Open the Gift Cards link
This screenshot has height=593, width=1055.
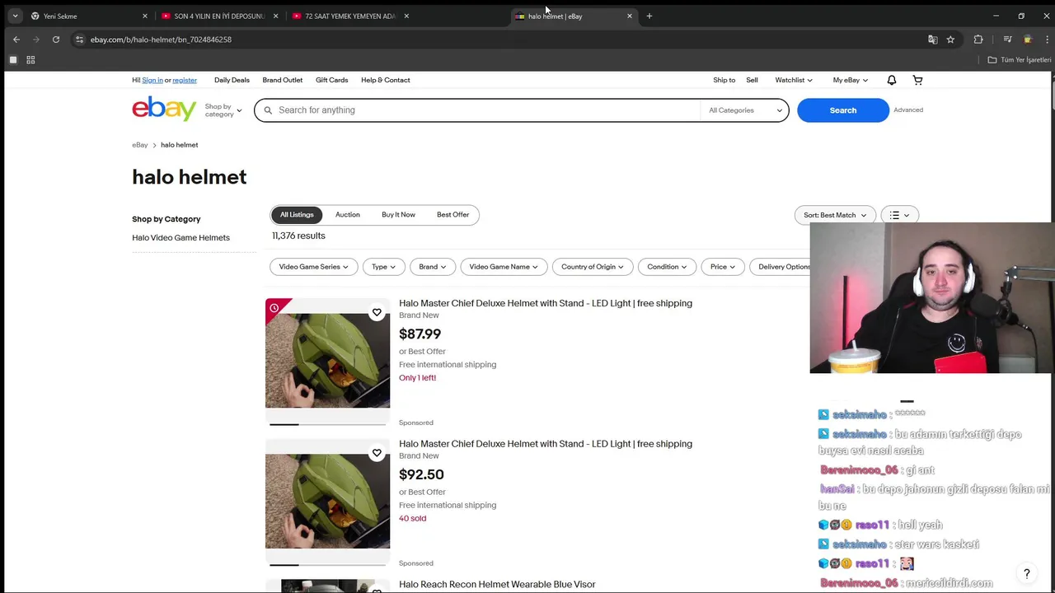(x=332, y=80)
